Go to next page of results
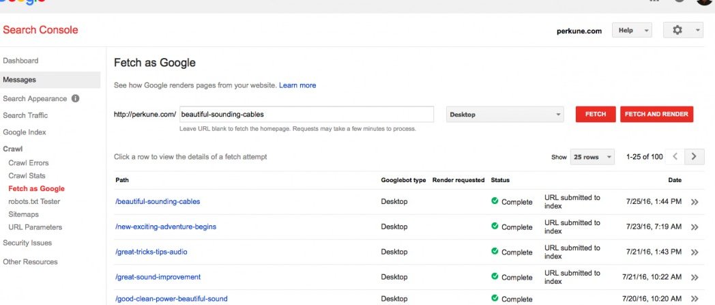The width and height of the screenshot is (715, 305). click(x=694, y=156)
